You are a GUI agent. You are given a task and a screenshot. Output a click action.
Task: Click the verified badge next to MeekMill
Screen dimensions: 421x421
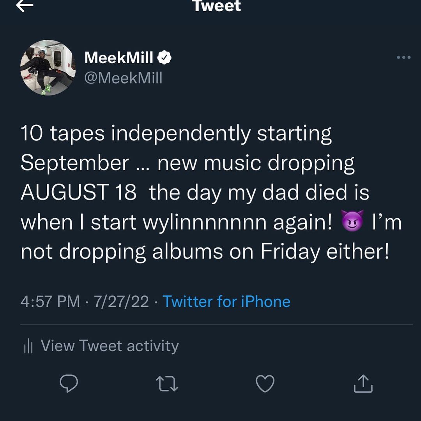point(165,58)
